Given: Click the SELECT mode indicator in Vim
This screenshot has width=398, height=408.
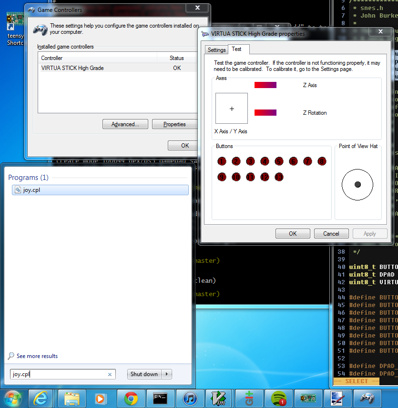Looking at the screenshot, I should [x=357, y=381].
